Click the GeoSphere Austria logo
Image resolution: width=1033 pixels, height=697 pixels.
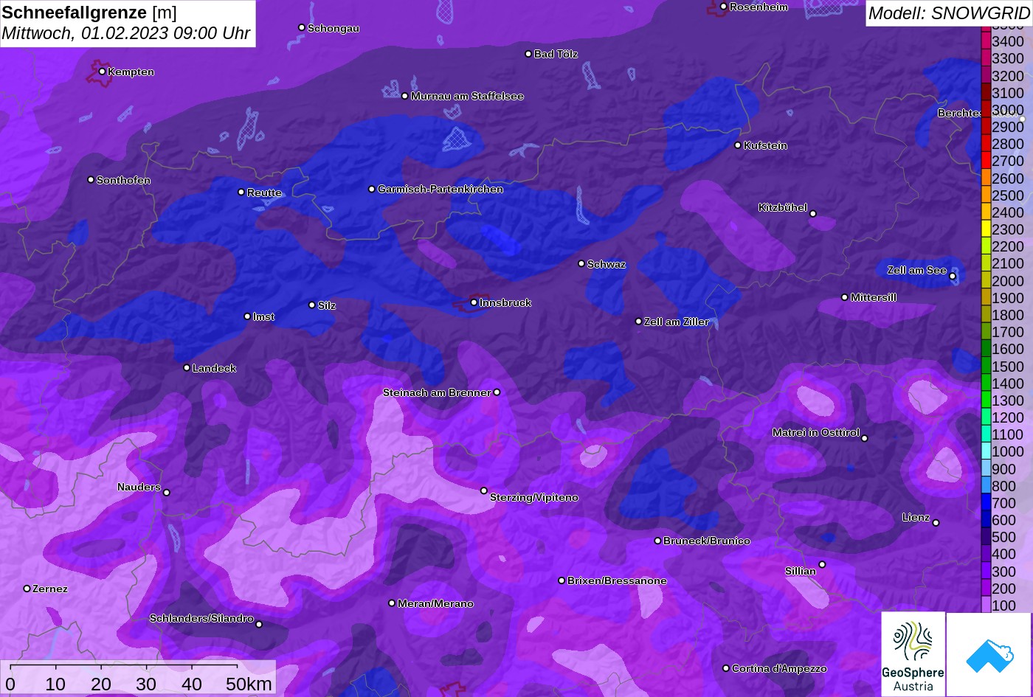pos(913,654)
